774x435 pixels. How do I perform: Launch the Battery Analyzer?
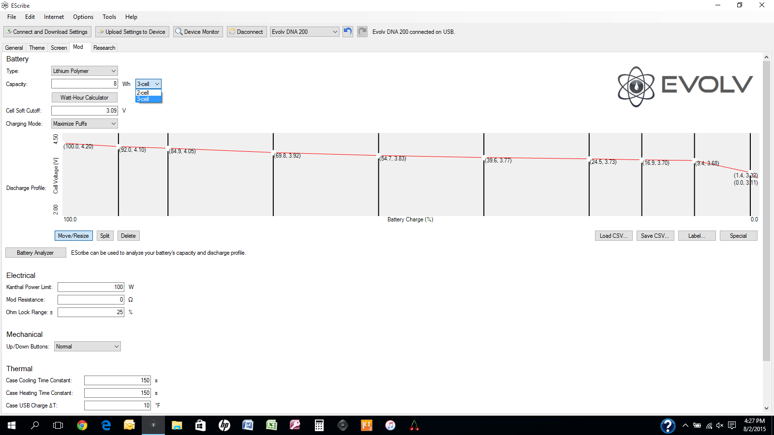coord(35,253)
